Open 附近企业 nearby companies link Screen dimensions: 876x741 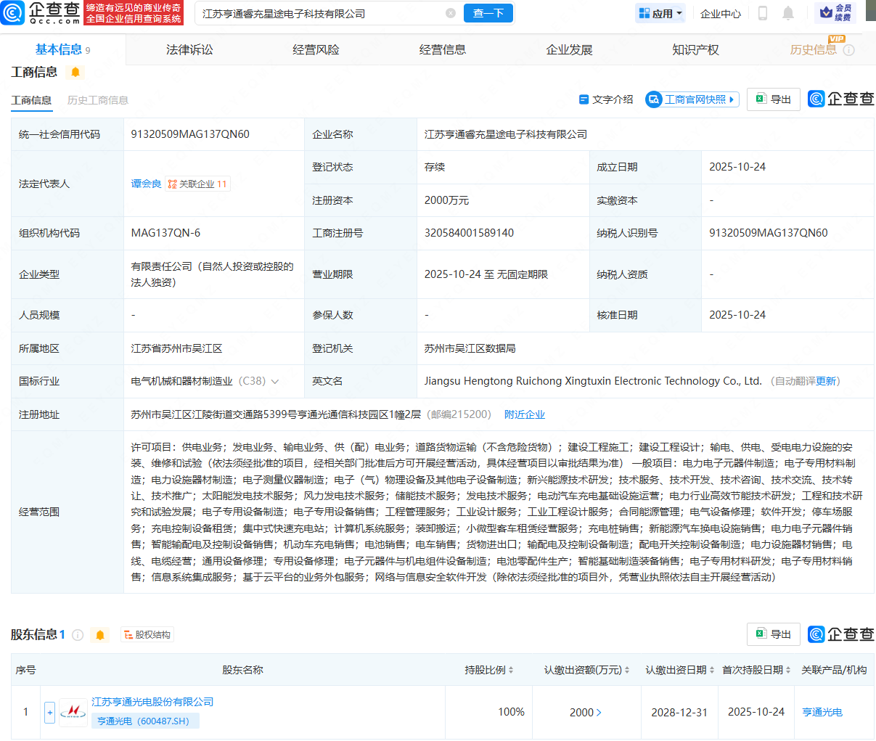coord(524,414)
